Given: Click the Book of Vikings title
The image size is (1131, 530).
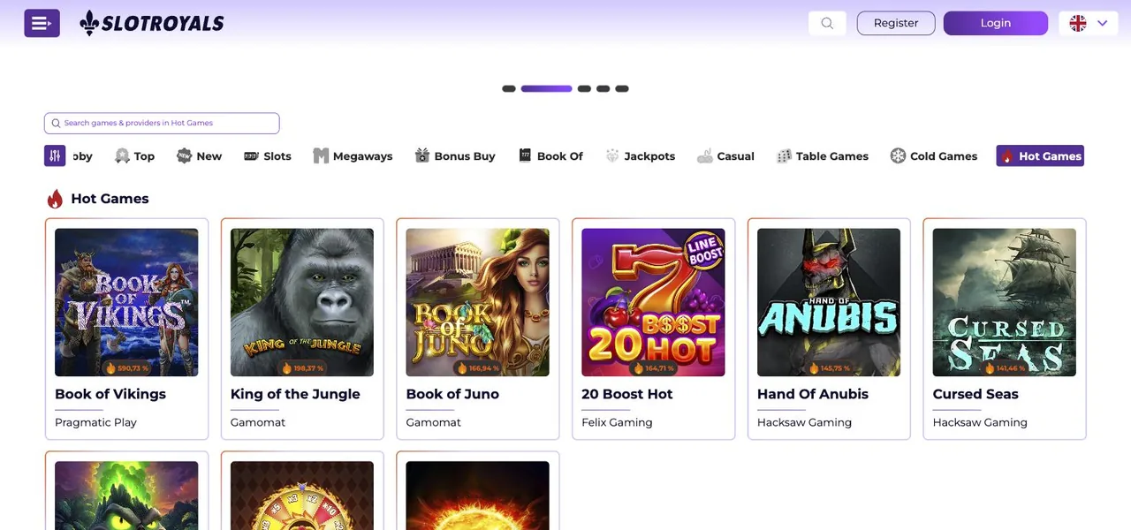Looking at the screenshot, I should pos(110,394).
